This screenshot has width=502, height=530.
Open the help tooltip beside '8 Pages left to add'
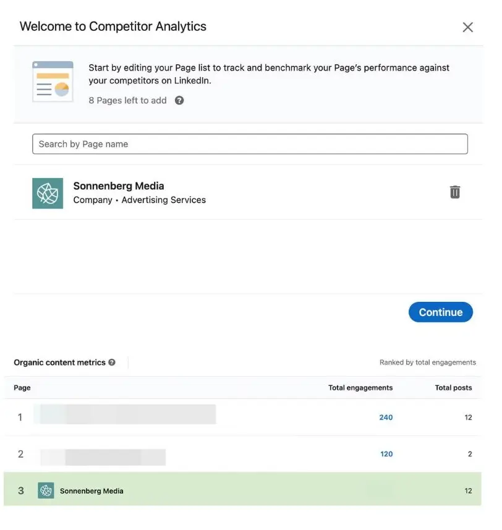click(179, 100)
